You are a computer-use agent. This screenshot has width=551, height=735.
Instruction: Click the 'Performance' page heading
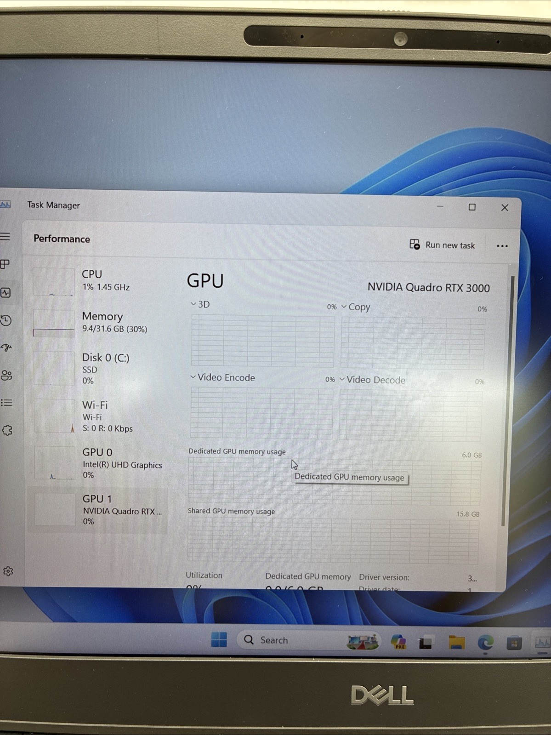pos(62,239)
